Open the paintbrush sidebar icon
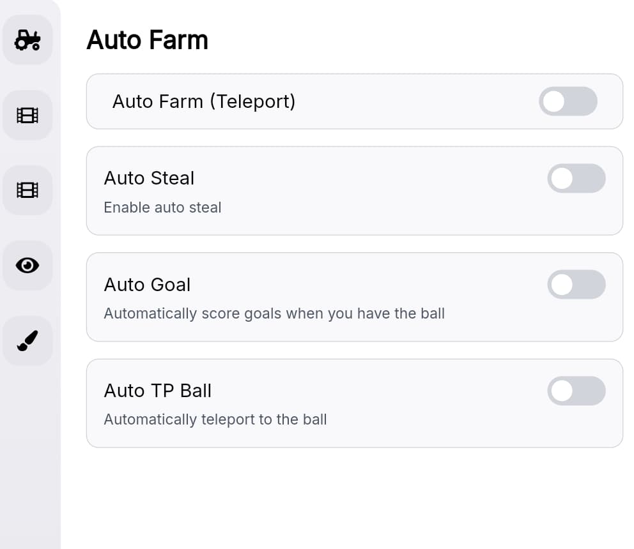Viewport: 634px width, 549px height. point(27,341)
